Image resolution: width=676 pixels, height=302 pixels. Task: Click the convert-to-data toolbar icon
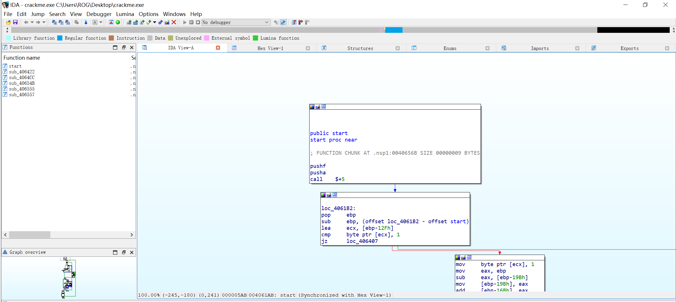(136, 22)
